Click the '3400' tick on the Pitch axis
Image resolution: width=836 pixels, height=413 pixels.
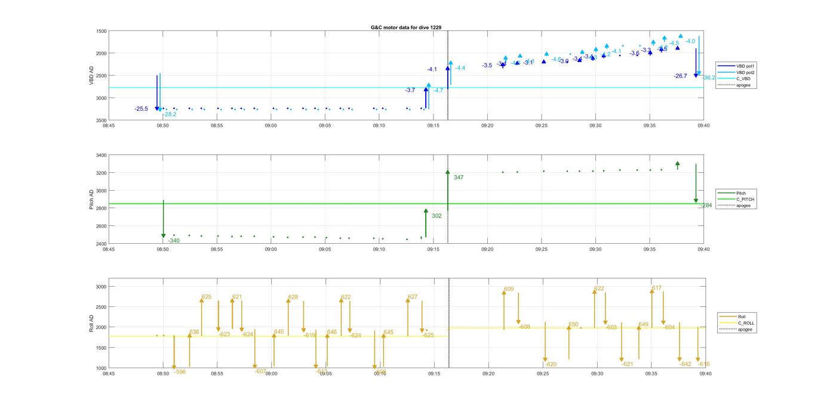[x=101, y=155]
